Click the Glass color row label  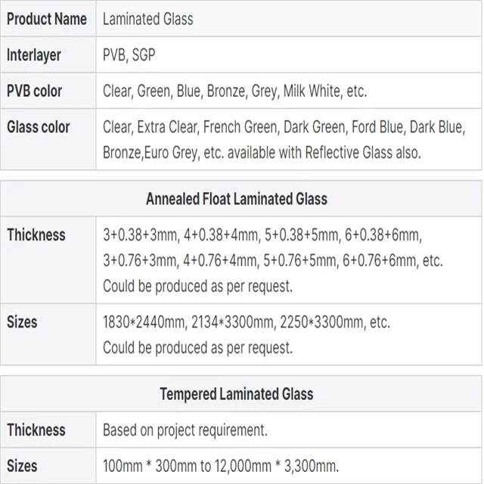click(39, 127)
